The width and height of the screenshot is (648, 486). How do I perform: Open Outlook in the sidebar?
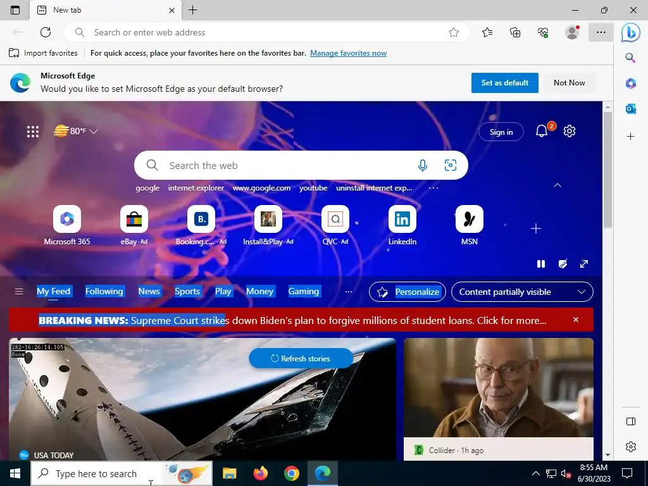coord(630,109)
